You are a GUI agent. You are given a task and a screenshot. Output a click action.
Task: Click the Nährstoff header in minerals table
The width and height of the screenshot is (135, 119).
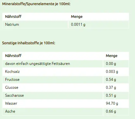[x=13, y=17]
